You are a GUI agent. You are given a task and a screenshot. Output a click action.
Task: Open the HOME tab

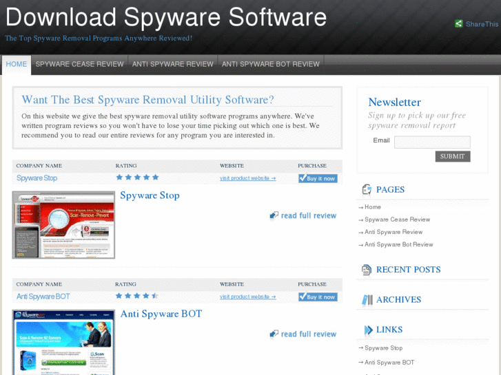click(17, 64)
